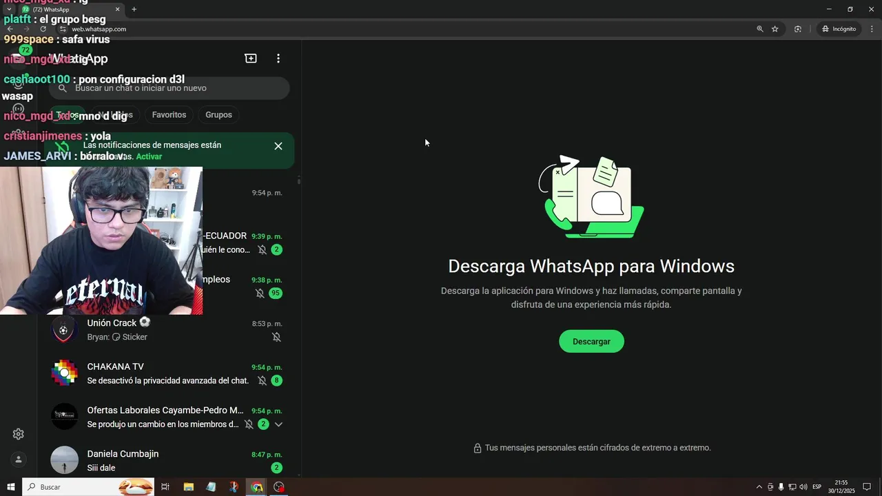Open the Incógnito profile button
882x496 pixels.
click(x=839, y=29)
